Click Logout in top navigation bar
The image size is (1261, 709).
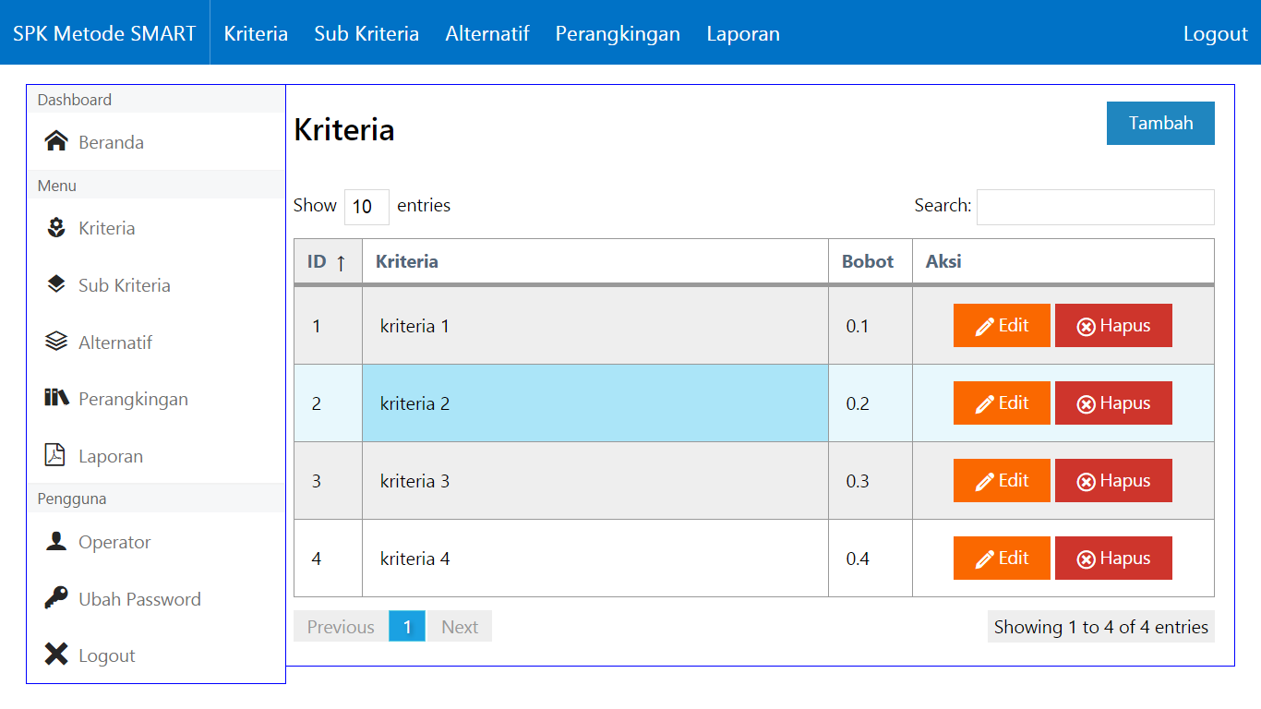point(1216,33)
